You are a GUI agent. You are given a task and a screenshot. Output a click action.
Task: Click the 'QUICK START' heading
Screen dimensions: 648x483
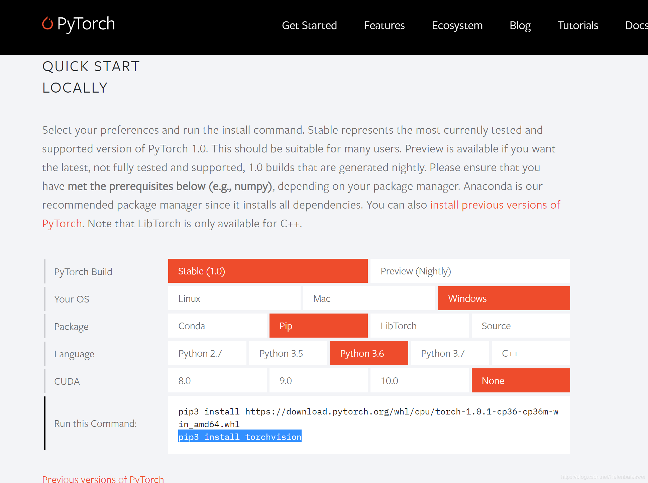(x=91, y=67)
